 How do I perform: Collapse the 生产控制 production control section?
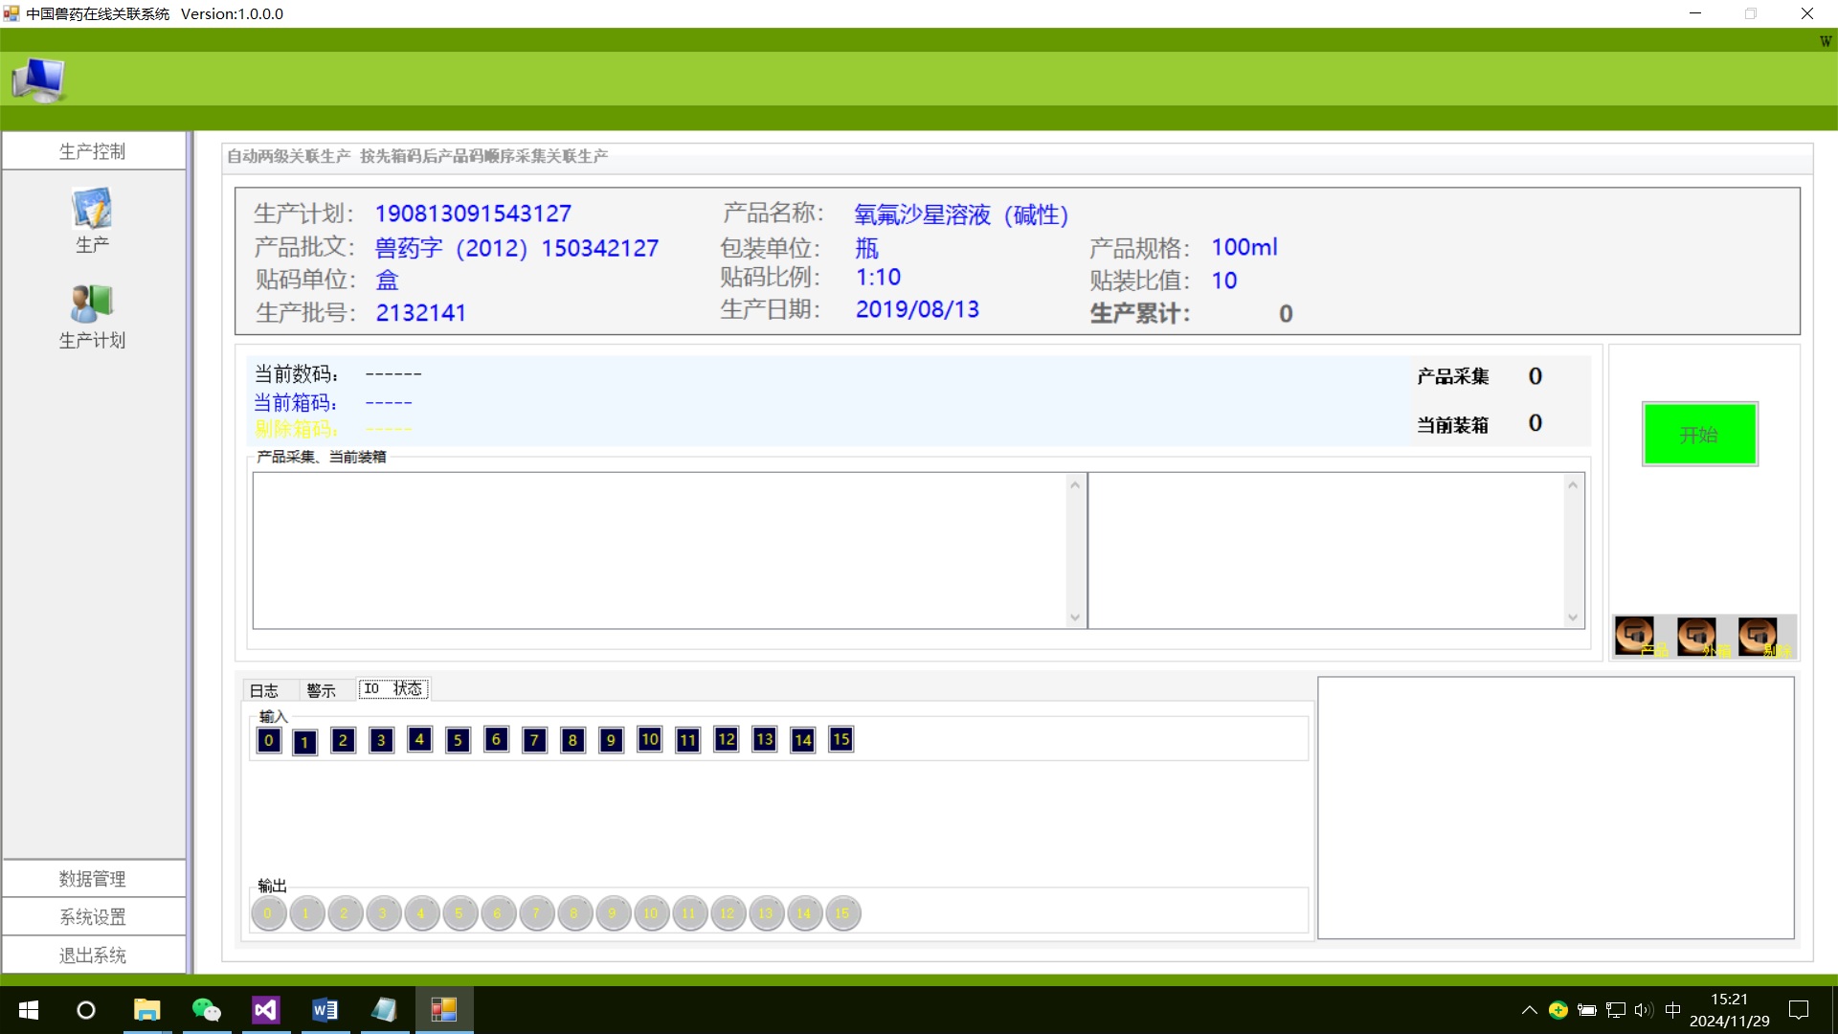93,150
